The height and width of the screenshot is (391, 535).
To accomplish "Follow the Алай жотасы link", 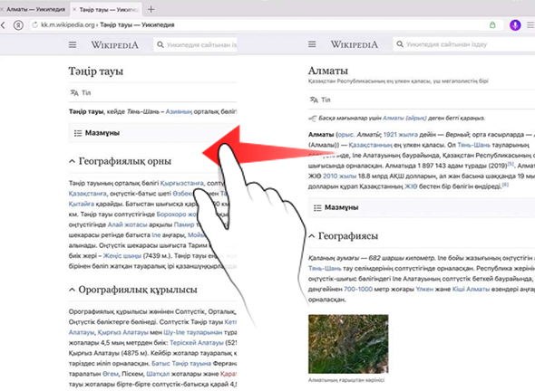I will (128, 224).
